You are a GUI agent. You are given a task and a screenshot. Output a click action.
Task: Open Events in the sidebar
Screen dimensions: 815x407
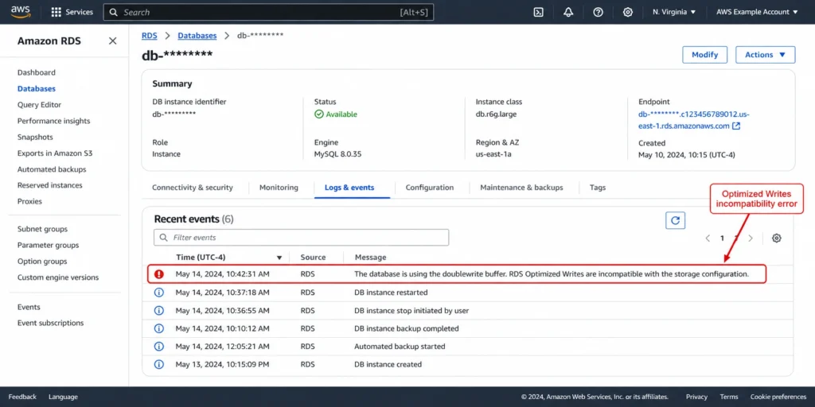(x=29, y=307)
